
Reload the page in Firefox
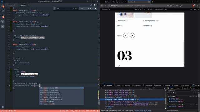pyautogui.click(x=177, y=6)
